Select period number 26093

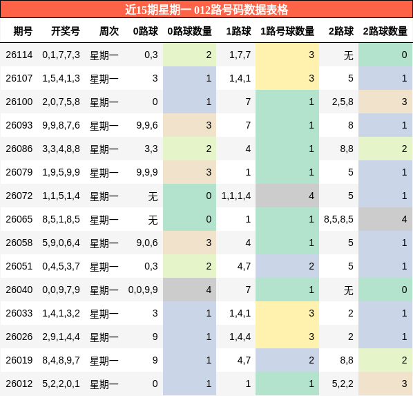point(19,125)
